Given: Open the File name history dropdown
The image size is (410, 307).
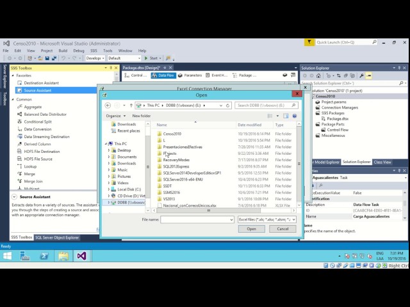Looking at the screenshot, I should (231, 220).
